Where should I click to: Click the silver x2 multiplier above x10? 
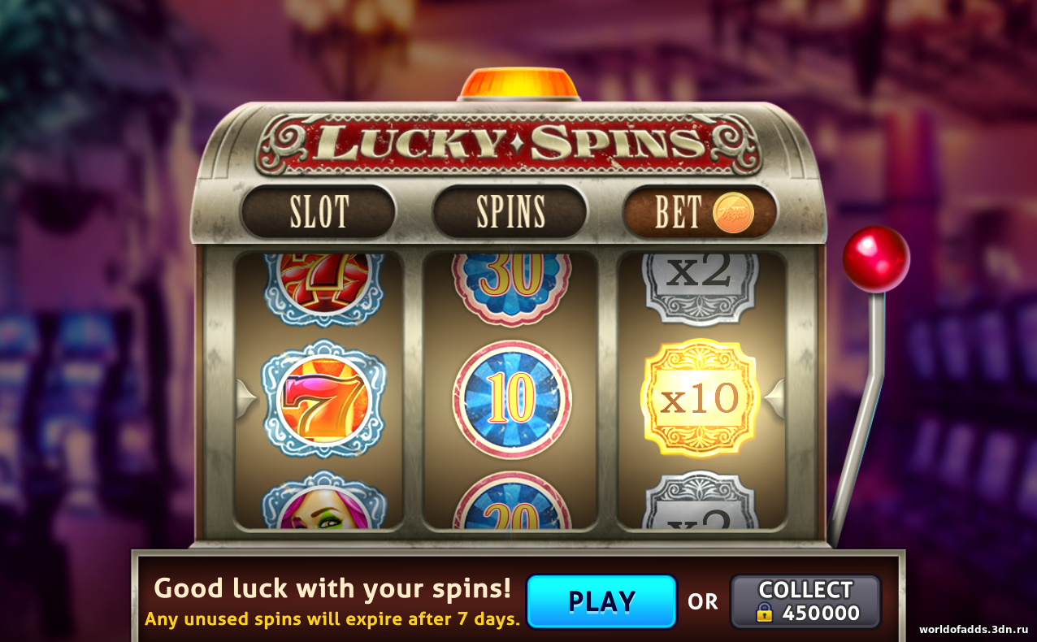click(700, 280)
